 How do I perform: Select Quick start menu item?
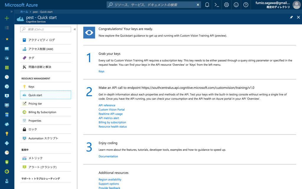(x=46, y=95)
